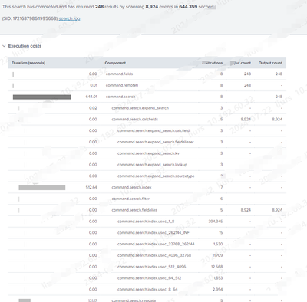Click the 1,530 invocations value

click(218, 244)
